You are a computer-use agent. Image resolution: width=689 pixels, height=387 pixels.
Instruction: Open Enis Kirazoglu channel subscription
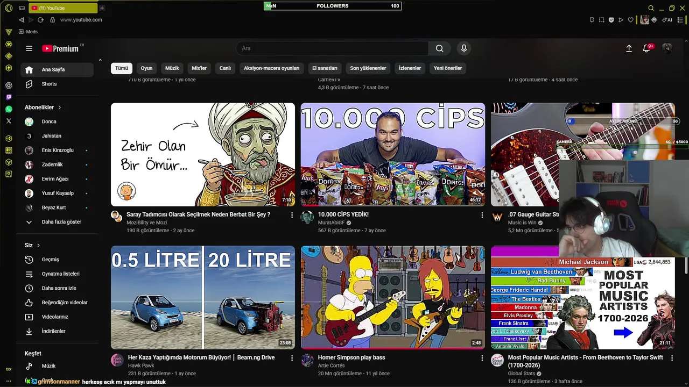[57, 150]
